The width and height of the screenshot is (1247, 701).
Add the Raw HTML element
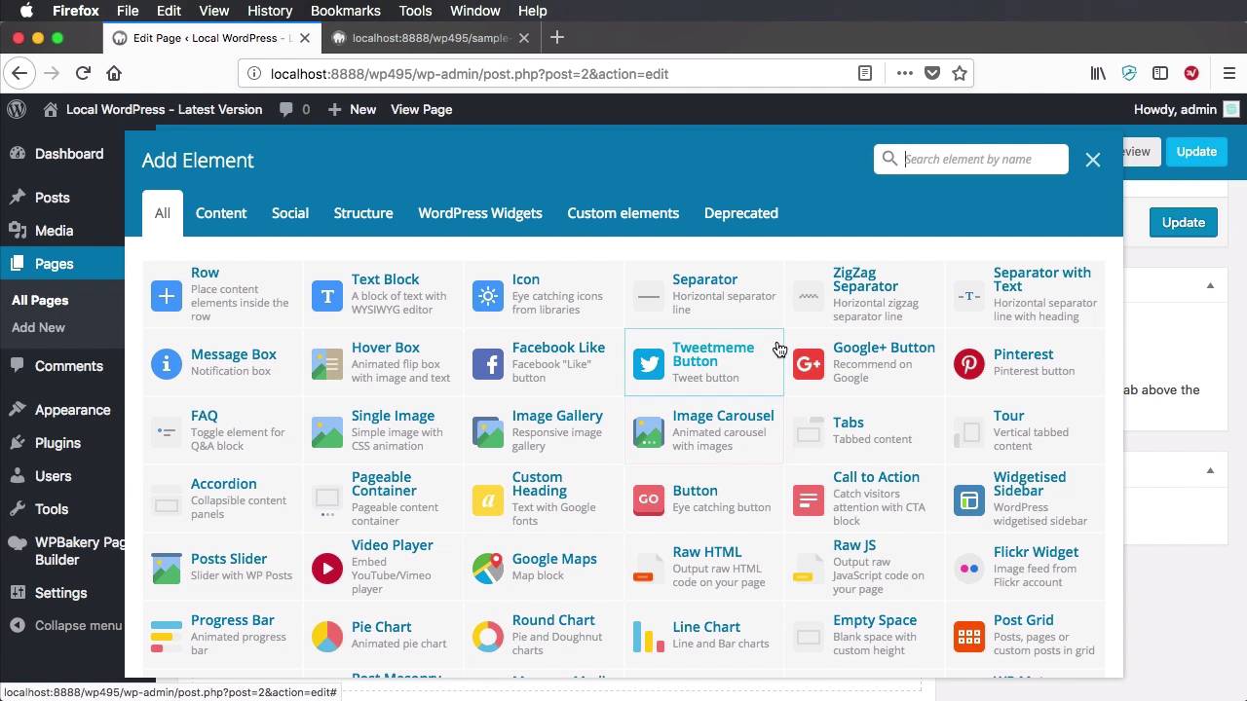703,568
